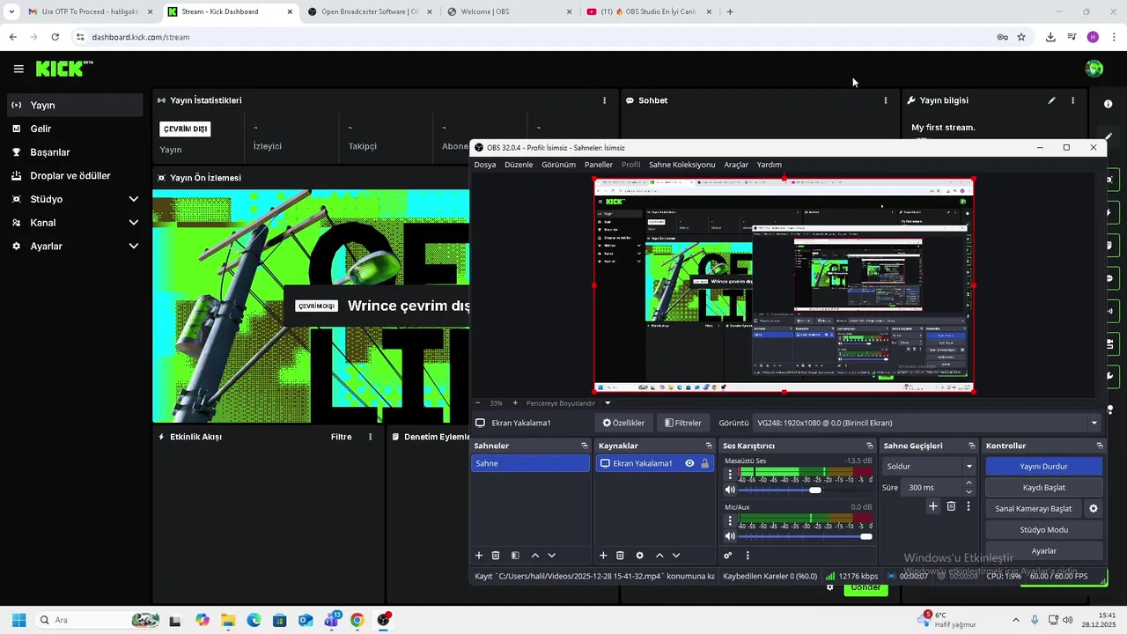Delete the selected scene in Sahneler panel
Viewport: 1127px width, 634px height.
tap(496, 556)
